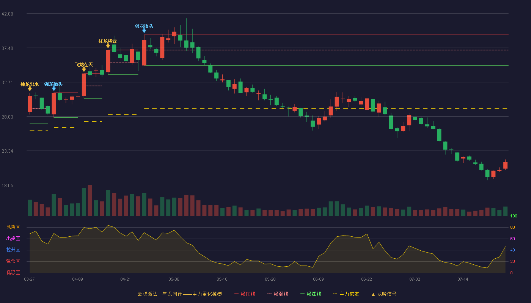Click the 云梯战法 · 与龙同行 title text
The image size is (531, 303).
159,294
